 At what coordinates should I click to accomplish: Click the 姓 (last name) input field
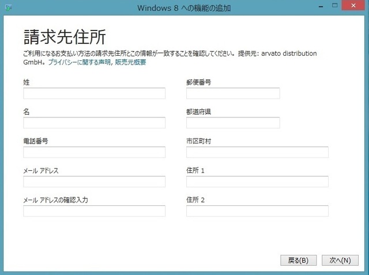tap(94, 93)
